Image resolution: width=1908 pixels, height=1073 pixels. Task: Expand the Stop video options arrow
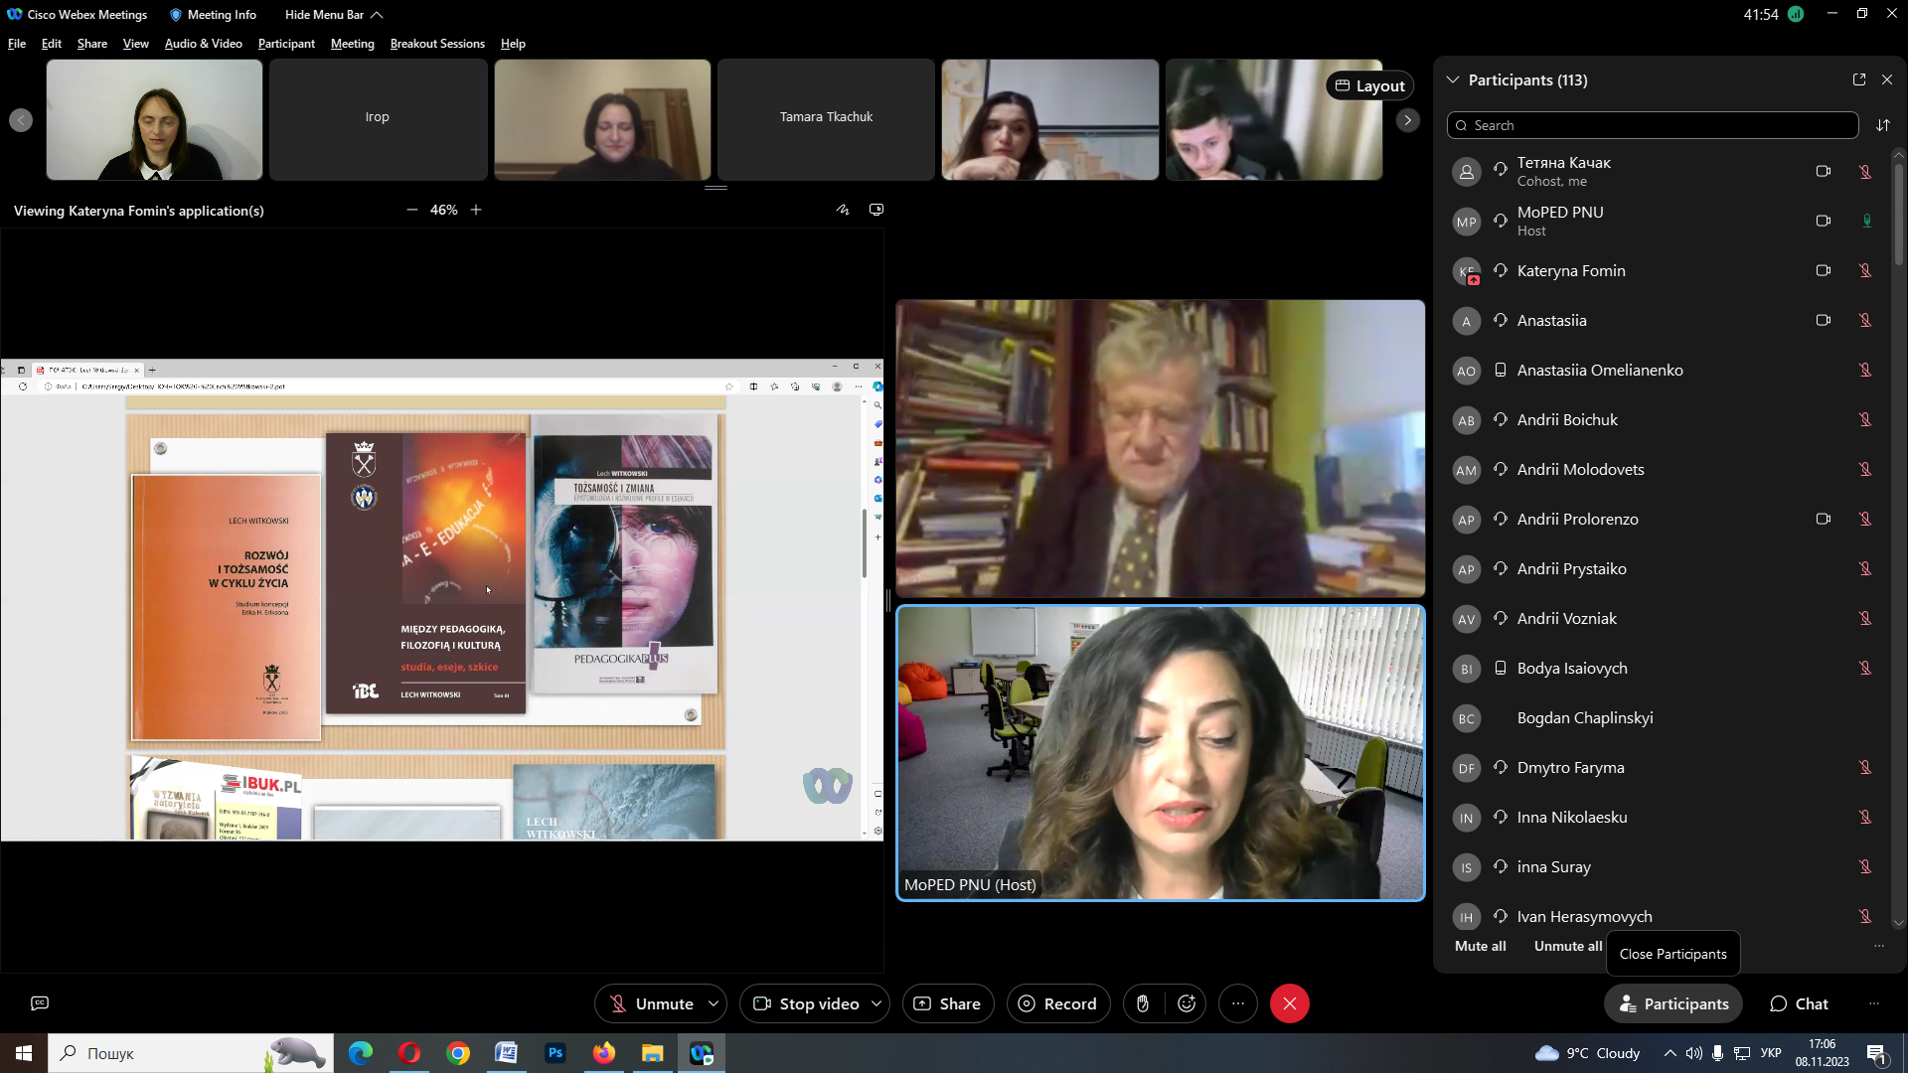tap(876, 1003)
